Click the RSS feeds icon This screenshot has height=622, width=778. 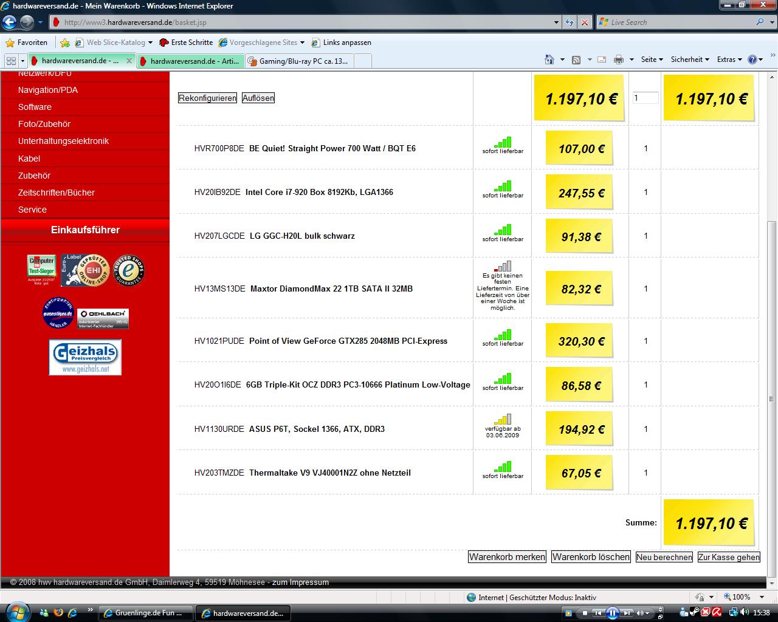[x=576, y=60]
